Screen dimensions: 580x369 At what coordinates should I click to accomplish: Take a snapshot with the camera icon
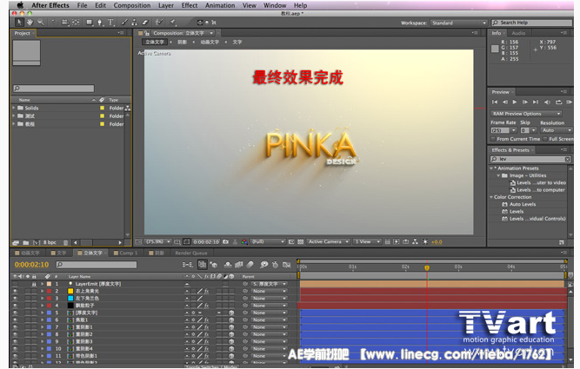coord(225,242)
